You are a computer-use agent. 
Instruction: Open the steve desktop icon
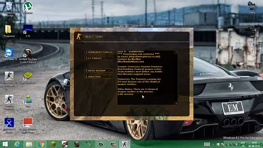(x=252, y=7)
